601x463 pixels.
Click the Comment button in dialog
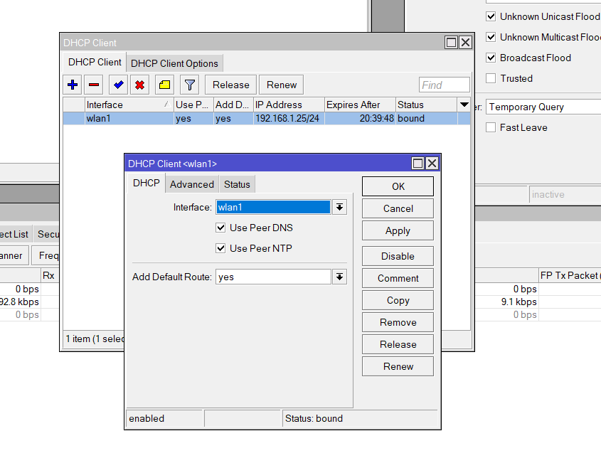pos(398,278)
